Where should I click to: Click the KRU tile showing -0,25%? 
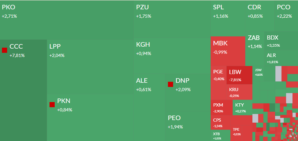point(239,92)
